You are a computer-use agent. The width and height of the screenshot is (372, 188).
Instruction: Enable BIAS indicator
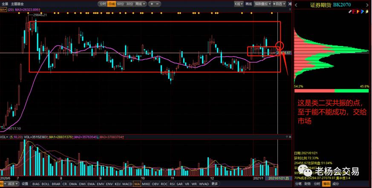pos(36,184)
